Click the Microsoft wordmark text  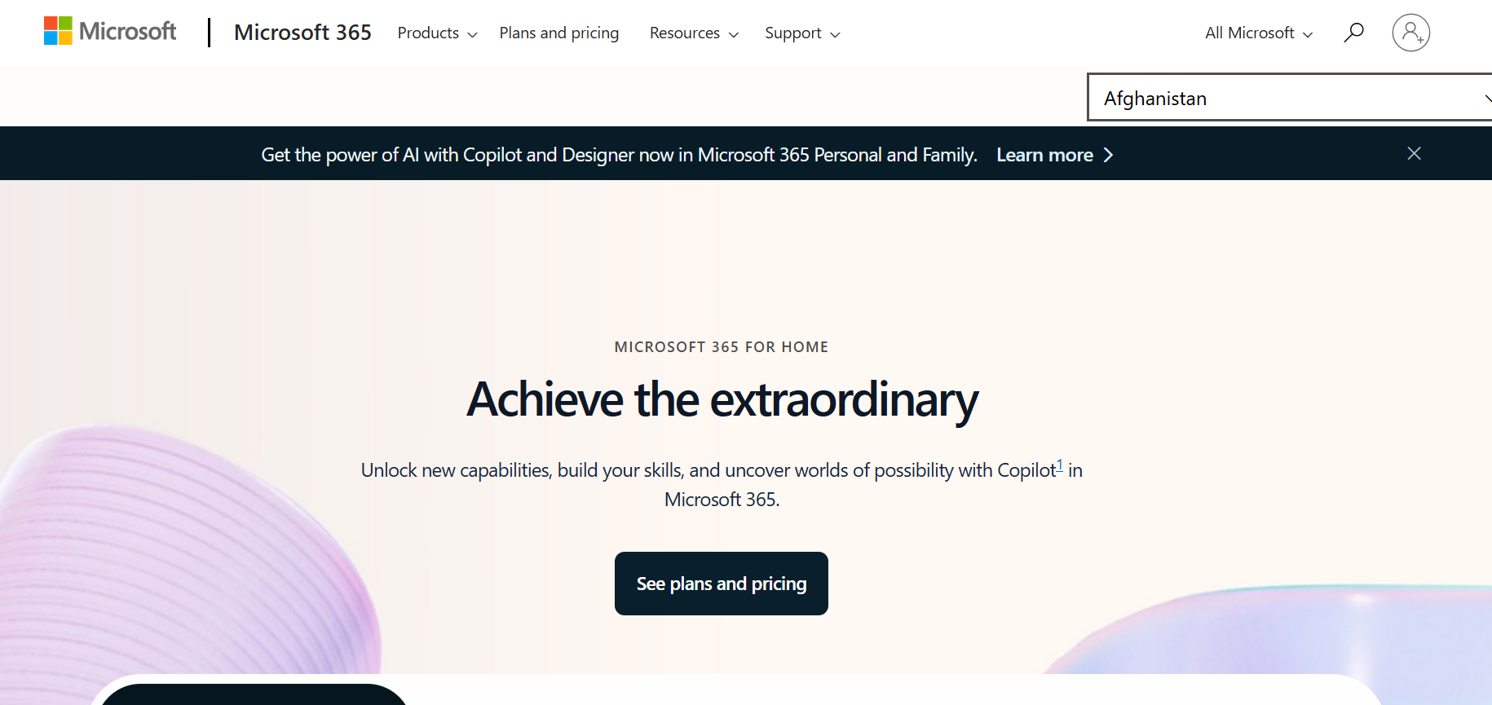pos(128,31)
